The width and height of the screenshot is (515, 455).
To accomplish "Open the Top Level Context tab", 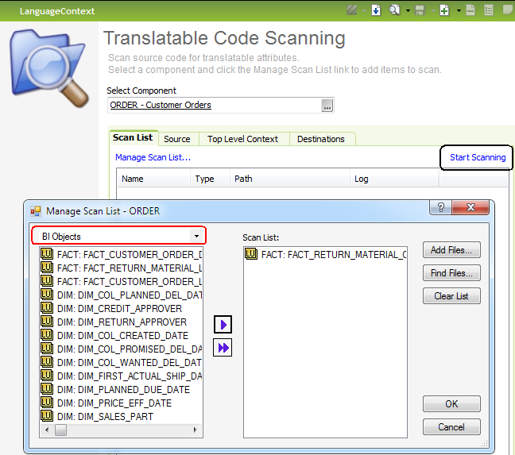I will [242, 139].
